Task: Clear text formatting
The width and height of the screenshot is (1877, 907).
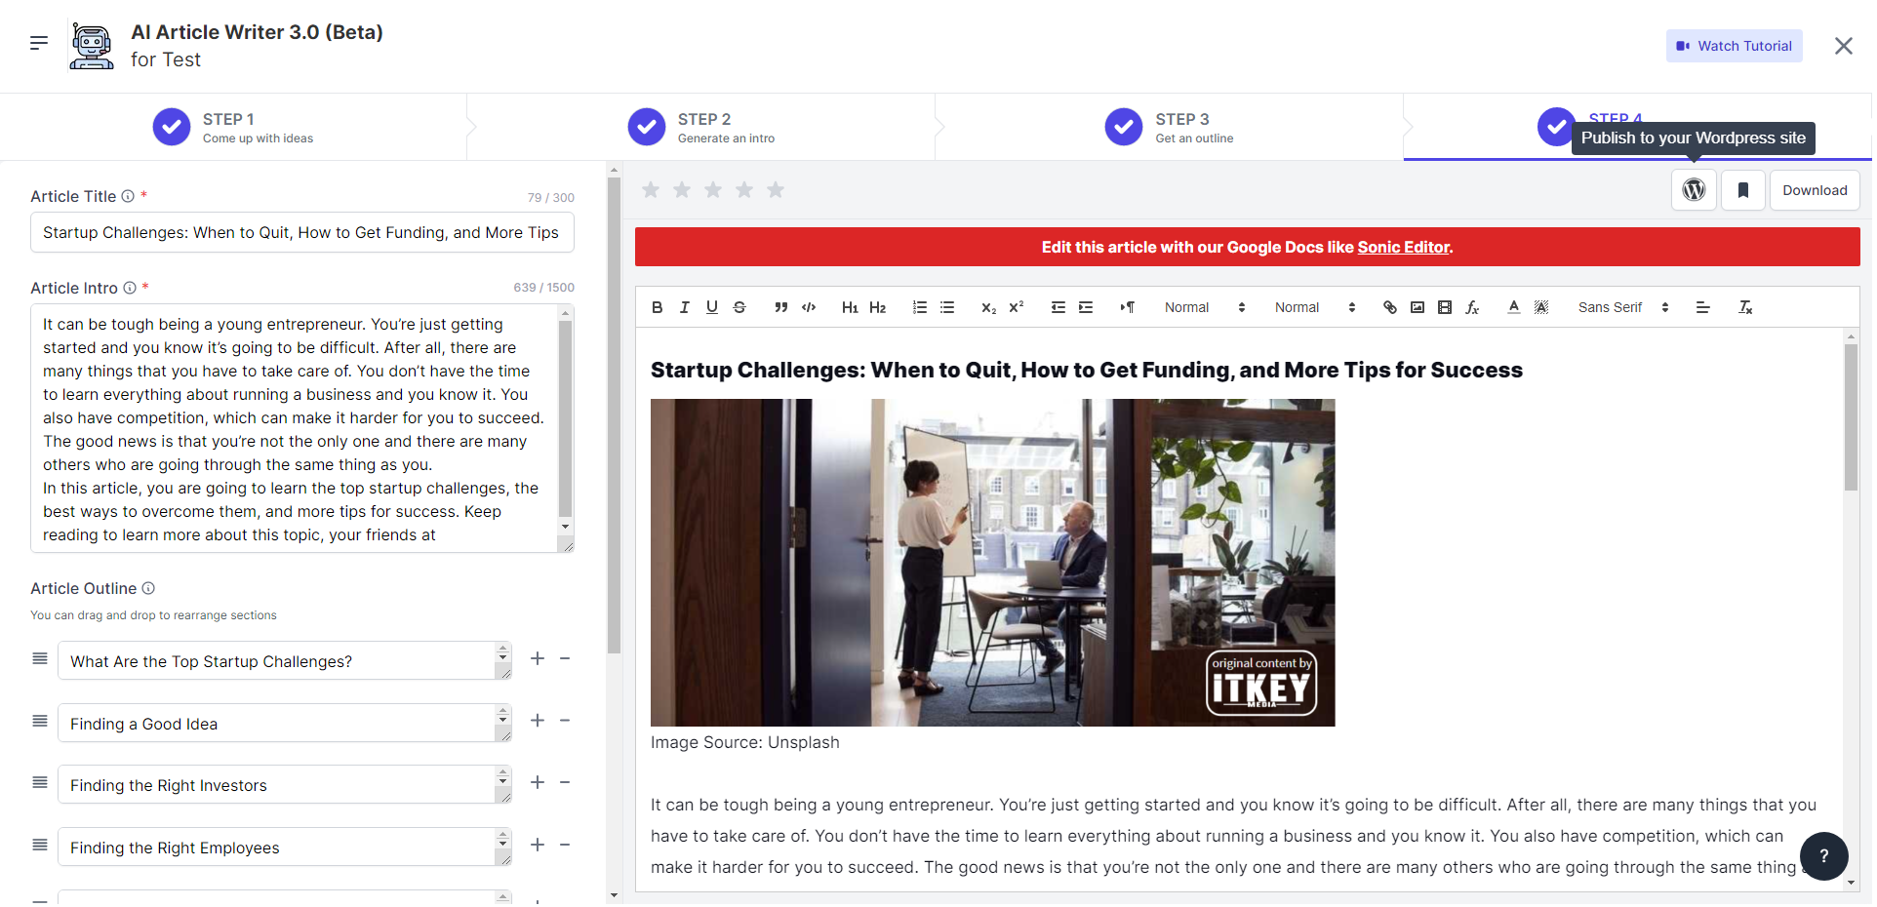Action: [x=1745, y=307]
